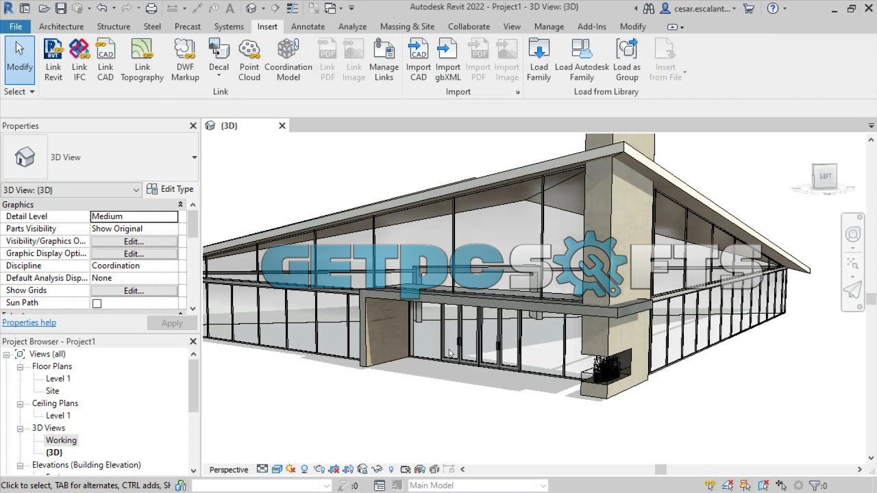Viewport: 877px width, 493px height.
Task: Click the Detail Level Medium field
Action: point(134,216)
